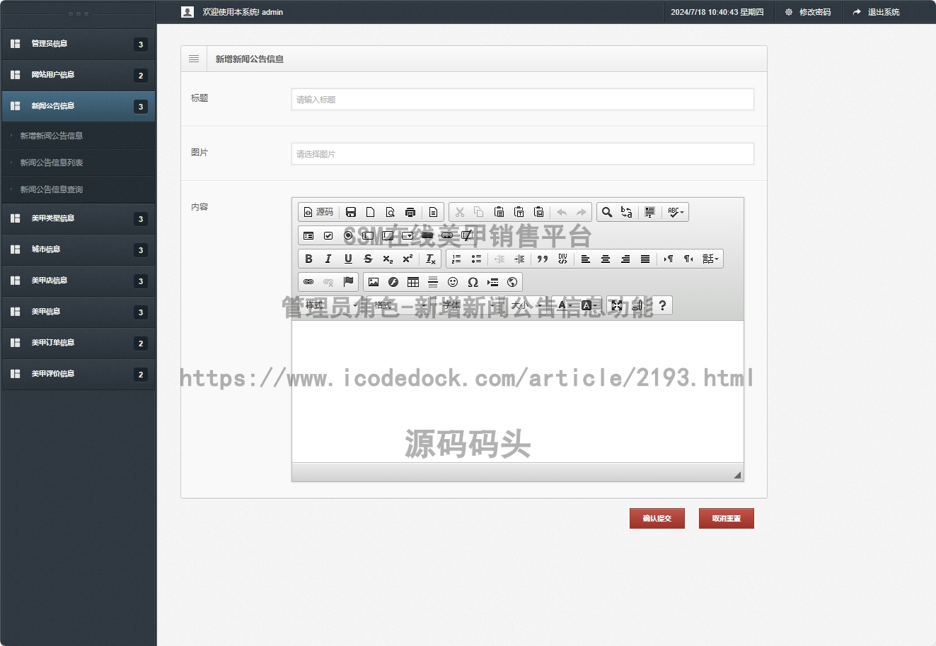Set text direction left to right
This screenshot has width=936, height=646.
click(669, 259)
